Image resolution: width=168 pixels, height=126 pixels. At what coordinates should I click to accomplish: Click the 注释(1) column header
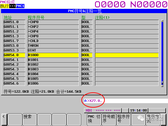pyautogui.click(x=102, y=17)
